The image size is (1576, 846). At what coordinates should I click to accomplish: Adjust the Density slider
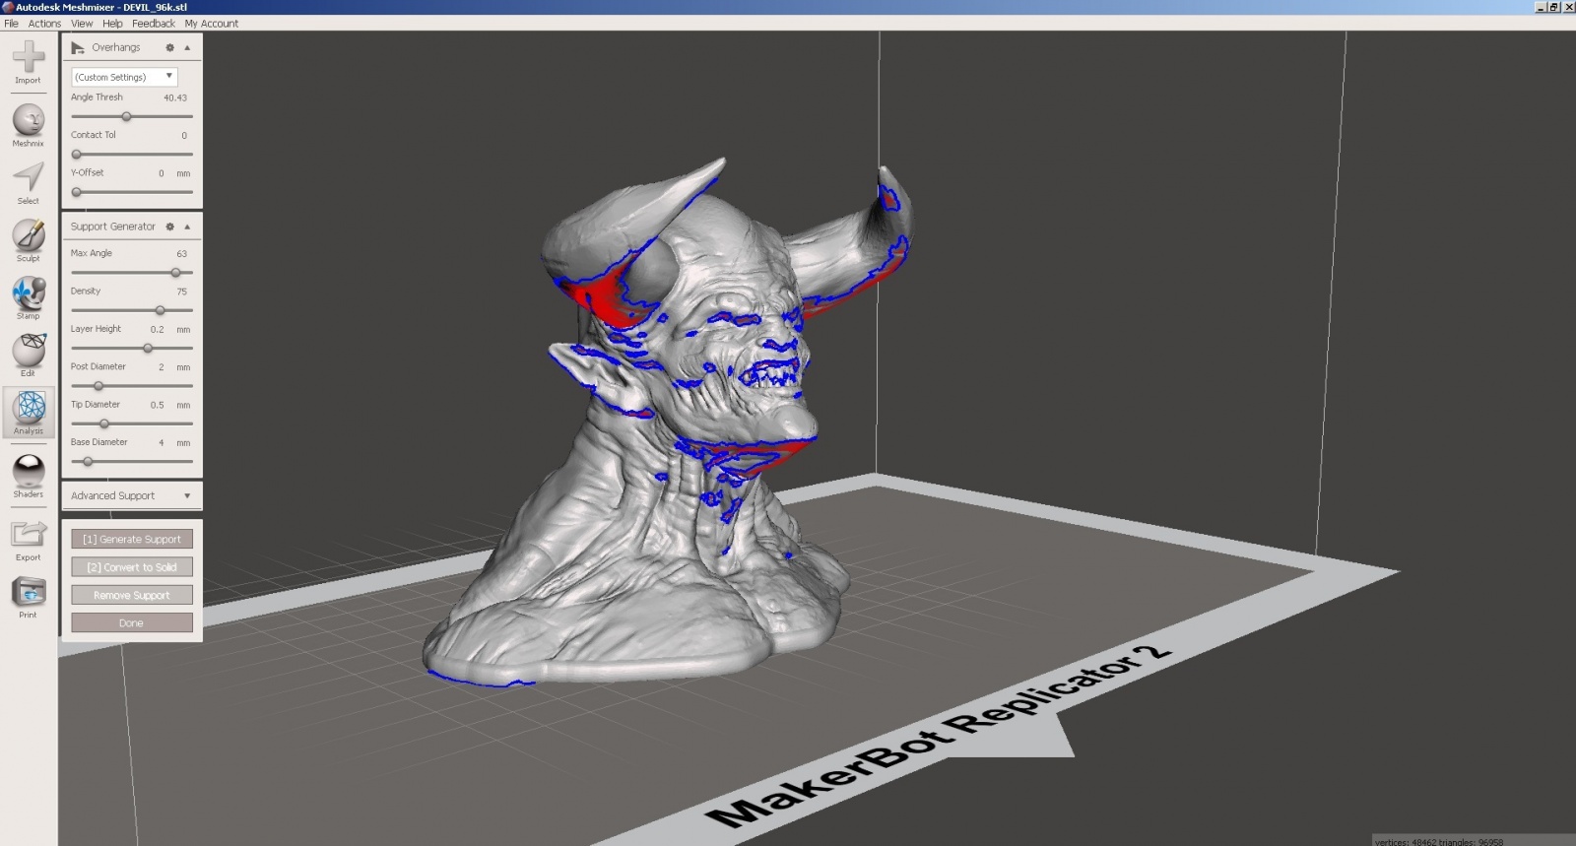[x=160, y=310]
